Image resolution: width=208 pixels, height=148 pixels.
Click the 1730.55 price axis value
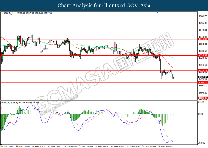click(203, 51)
